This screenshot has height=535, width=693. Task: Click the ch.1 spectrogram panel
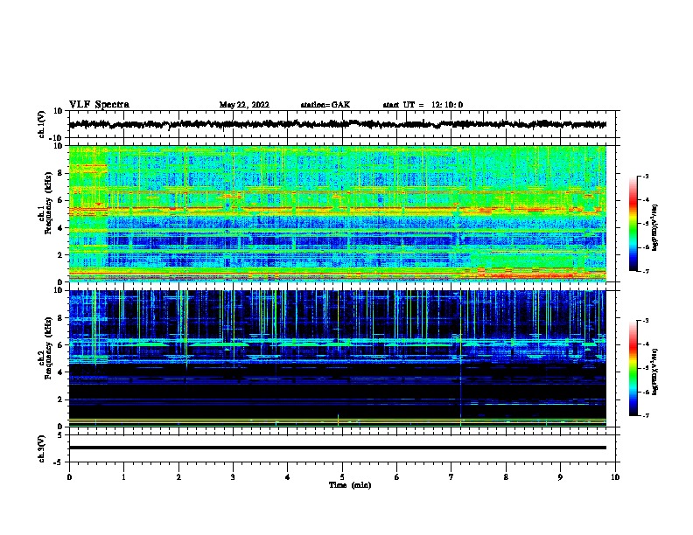tap(337, 213)
